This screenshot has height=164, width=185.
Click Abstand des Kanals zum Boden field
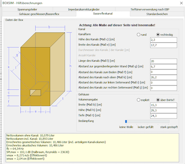tap(164, 72)
